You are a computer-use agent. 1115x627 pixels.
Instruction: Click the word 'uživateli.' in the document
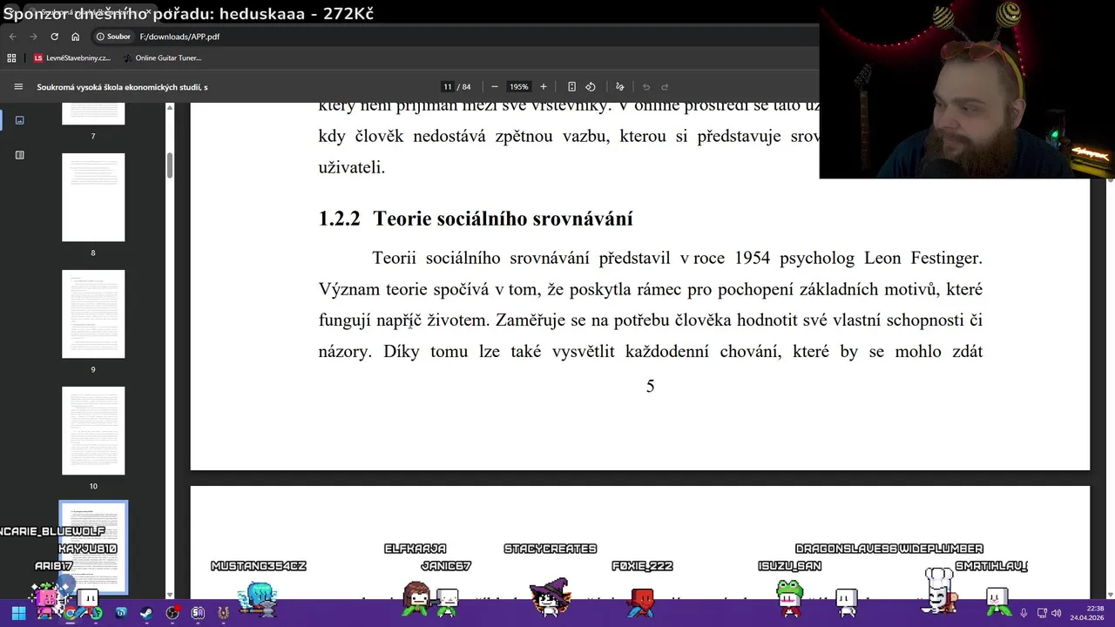click(352, 167)
